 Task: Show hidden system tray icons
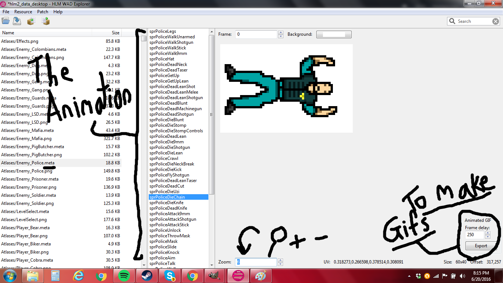coord(410,276)
